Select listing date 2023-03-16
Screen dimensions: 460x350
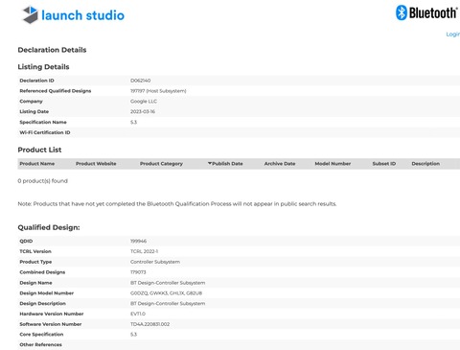(143, 111)
